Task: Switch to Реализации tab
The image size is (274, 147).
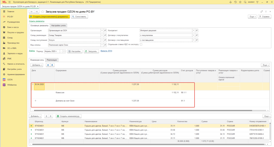Action: 52,60
